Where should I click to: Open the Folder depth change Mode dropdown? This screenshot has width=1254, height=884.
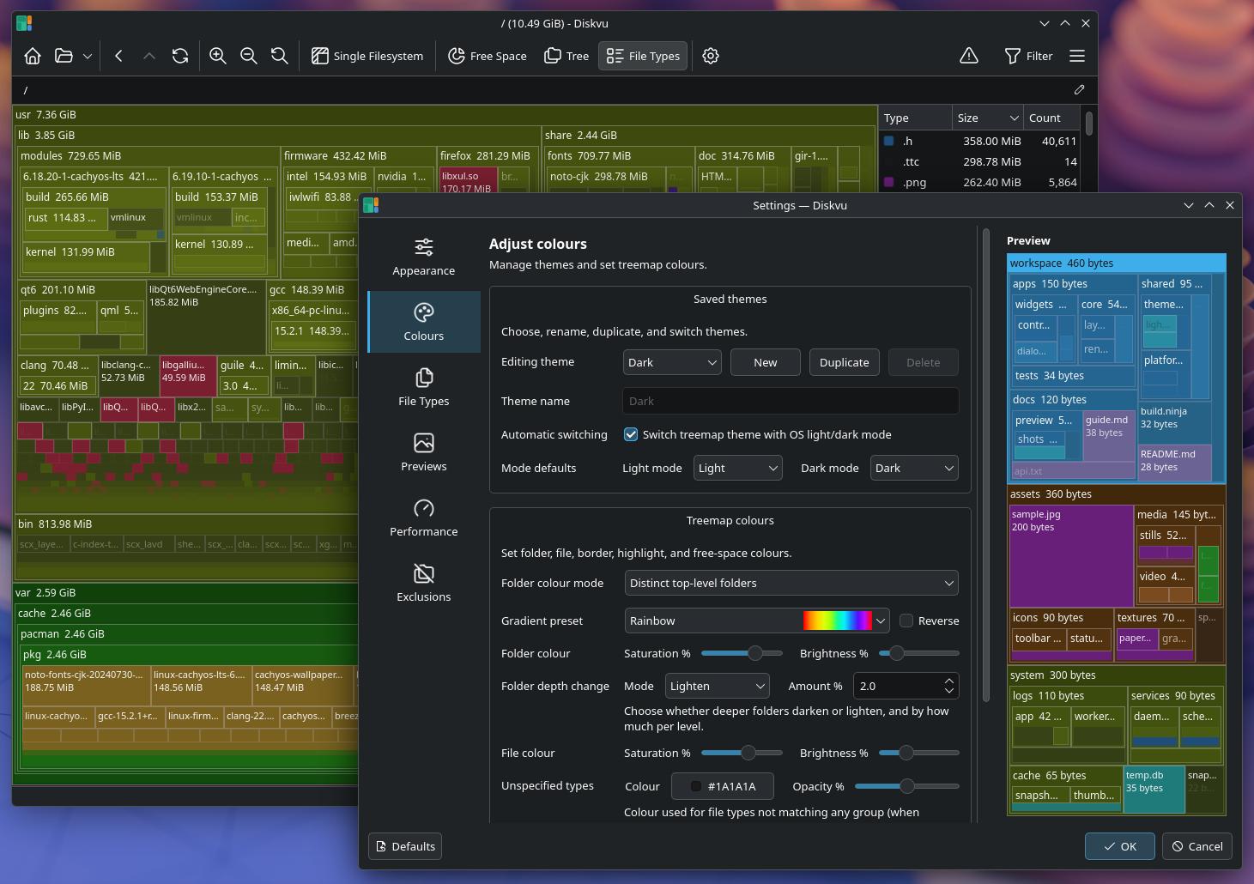click(x=718, y=686)
